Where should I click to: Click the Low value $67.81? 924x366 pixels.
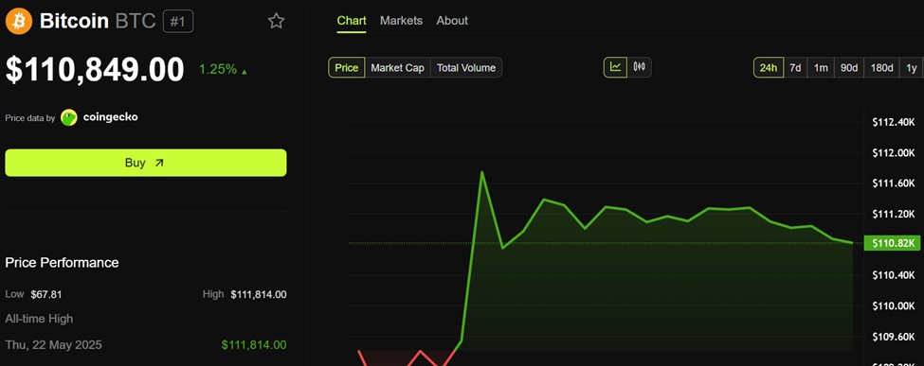point(46,294)
